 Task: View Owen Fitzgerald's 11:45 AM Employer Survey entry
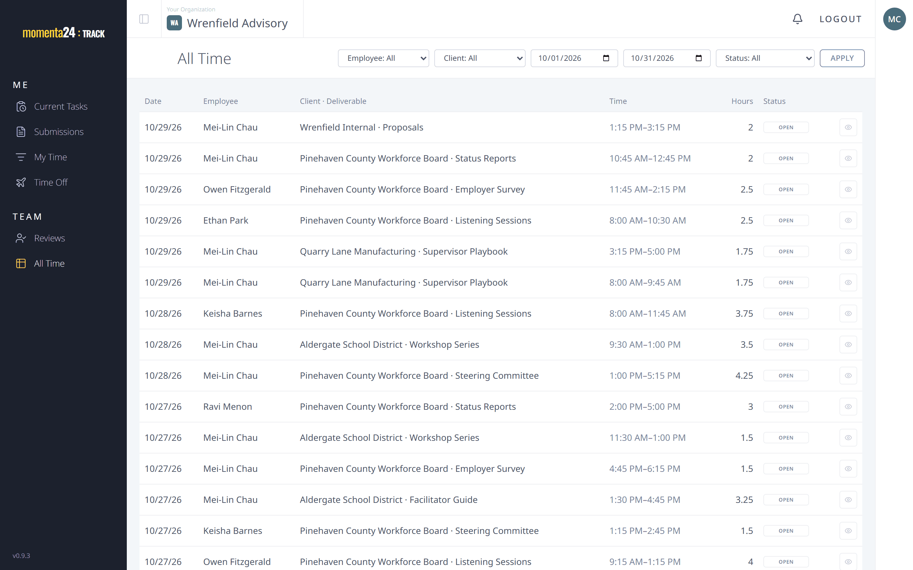[x=848, y=190]
